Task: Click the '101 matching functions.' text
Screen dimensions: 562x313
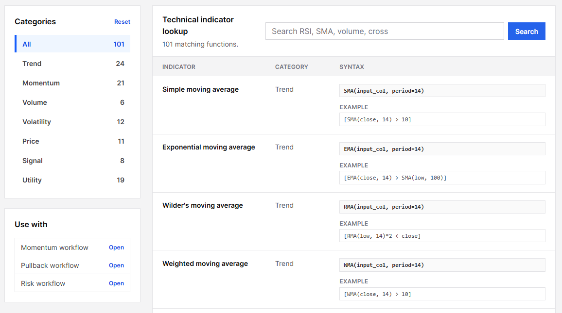Action: [x=200, y=44]
